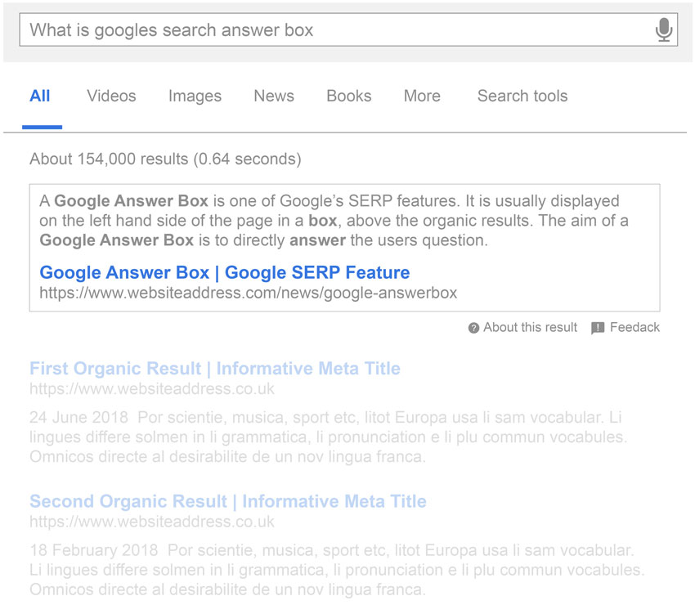Click the About this result question mark icon
Screen dimensions: 695x605
point(473,327)
